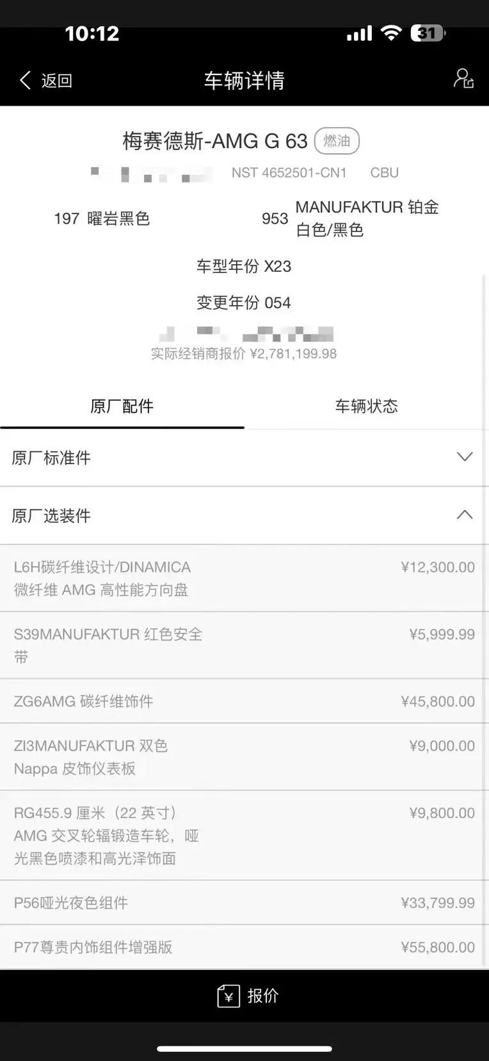Tap the 返回 back text
489x1061 pixels.
[x=57, y=81]
